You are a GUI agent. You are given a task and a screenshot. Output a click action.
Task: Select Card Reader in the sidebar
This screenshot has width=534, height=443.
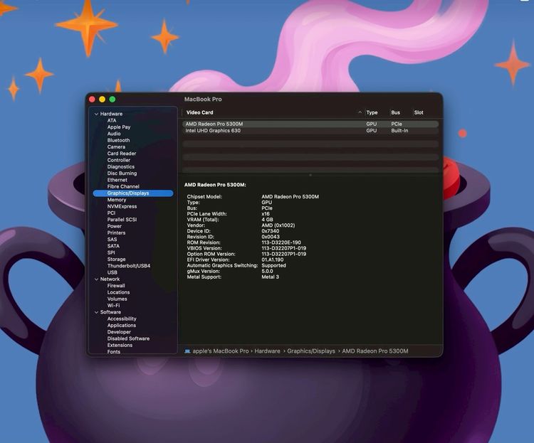click(122, 154)
